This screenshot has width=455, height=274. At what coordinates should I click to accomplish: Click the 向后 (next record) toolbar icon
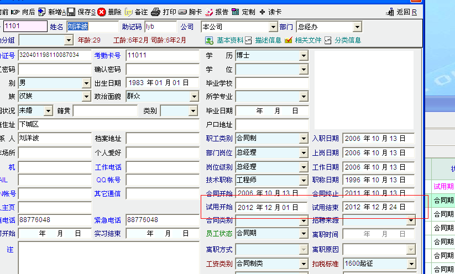[x=23, y=12]
